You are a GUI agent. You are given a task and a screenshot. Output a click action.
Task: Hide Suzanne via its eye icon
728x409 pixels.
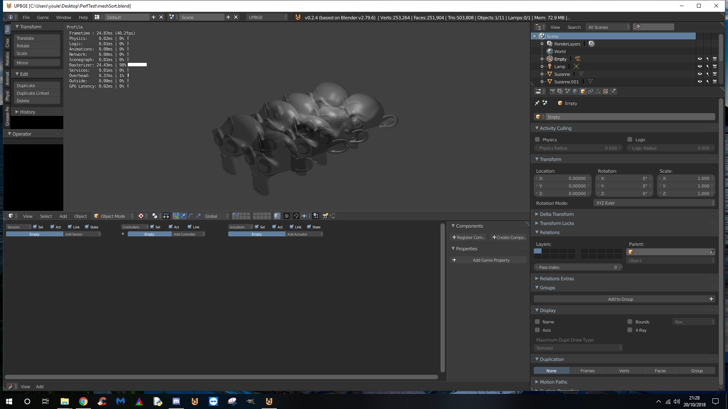click(700, 74)
